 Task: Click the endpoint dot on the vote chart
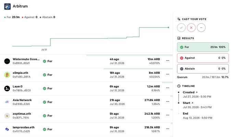pyautogui.click(x=168, y=27)
